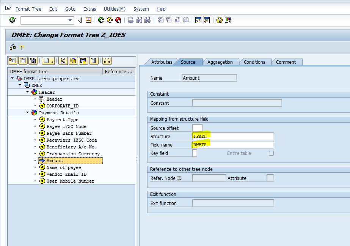Switch to the Conditions tab

point(254,62)
